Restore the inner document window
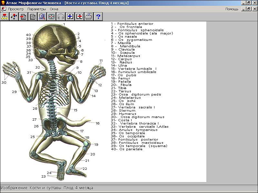This screenshot has height=193, width=258. pos(249,9)
